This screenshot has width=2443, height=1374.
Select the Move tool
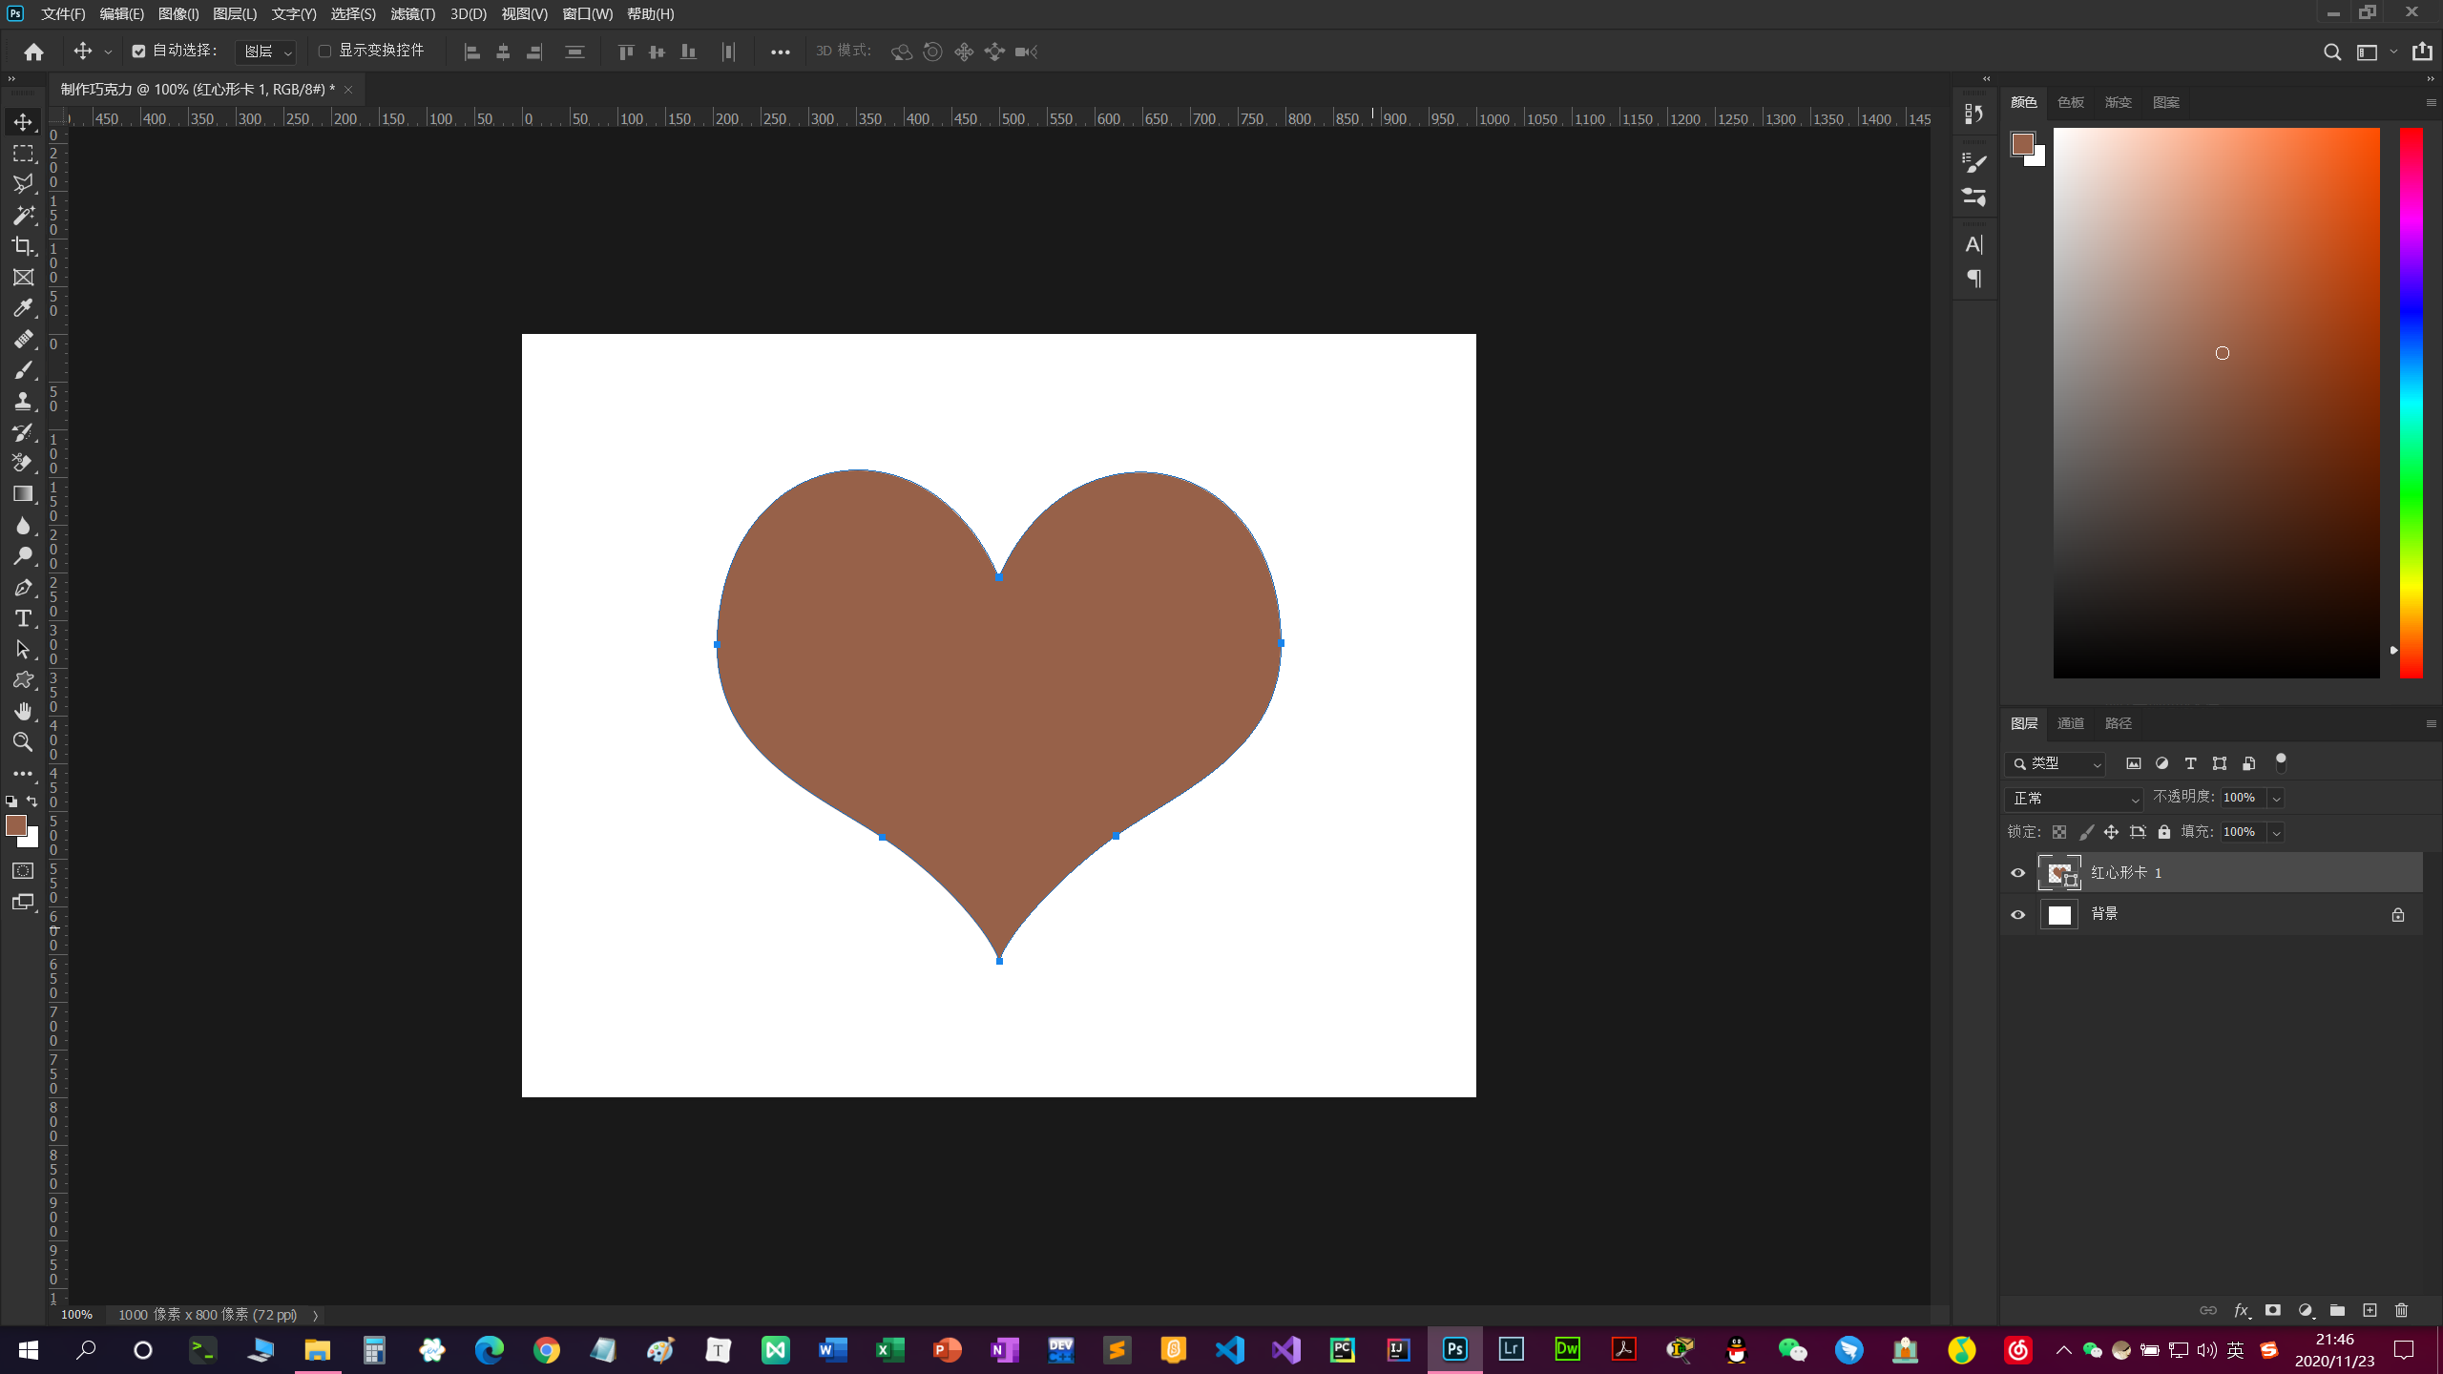[23, 122]
